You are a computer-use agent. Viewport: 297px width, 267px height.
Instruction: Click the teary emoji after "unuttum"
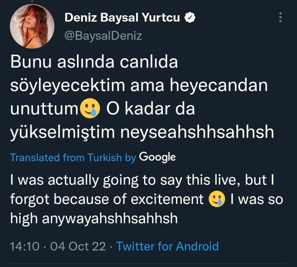tap(91, 109)
